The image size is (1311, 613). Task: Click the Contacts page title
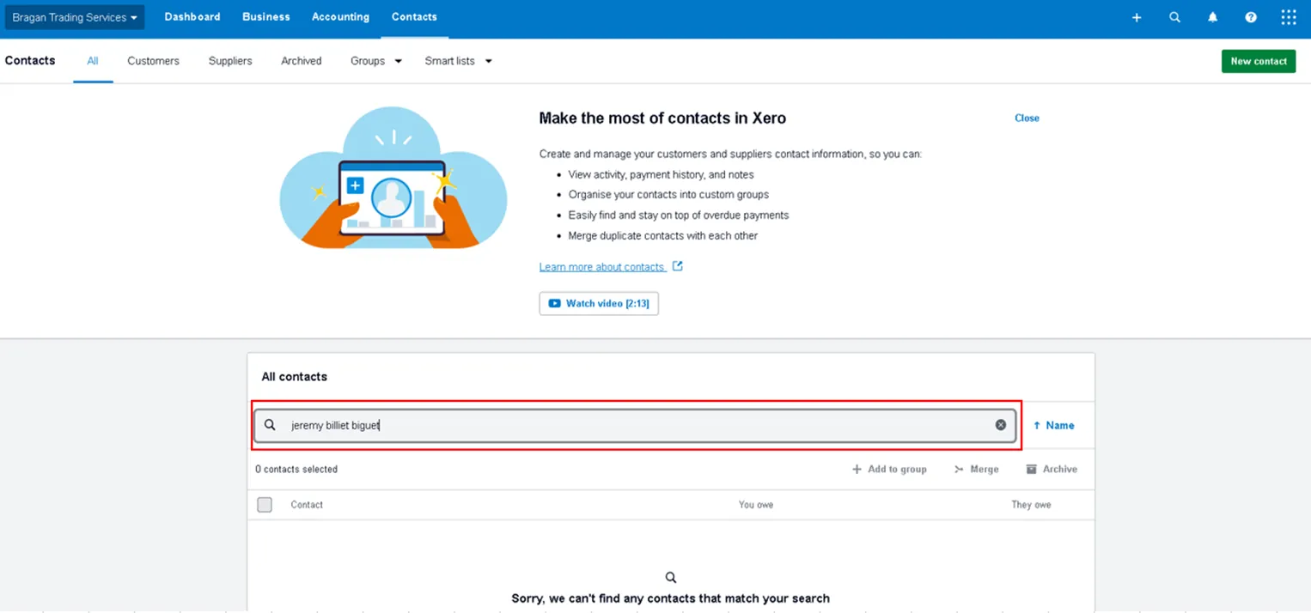(30, 61)
